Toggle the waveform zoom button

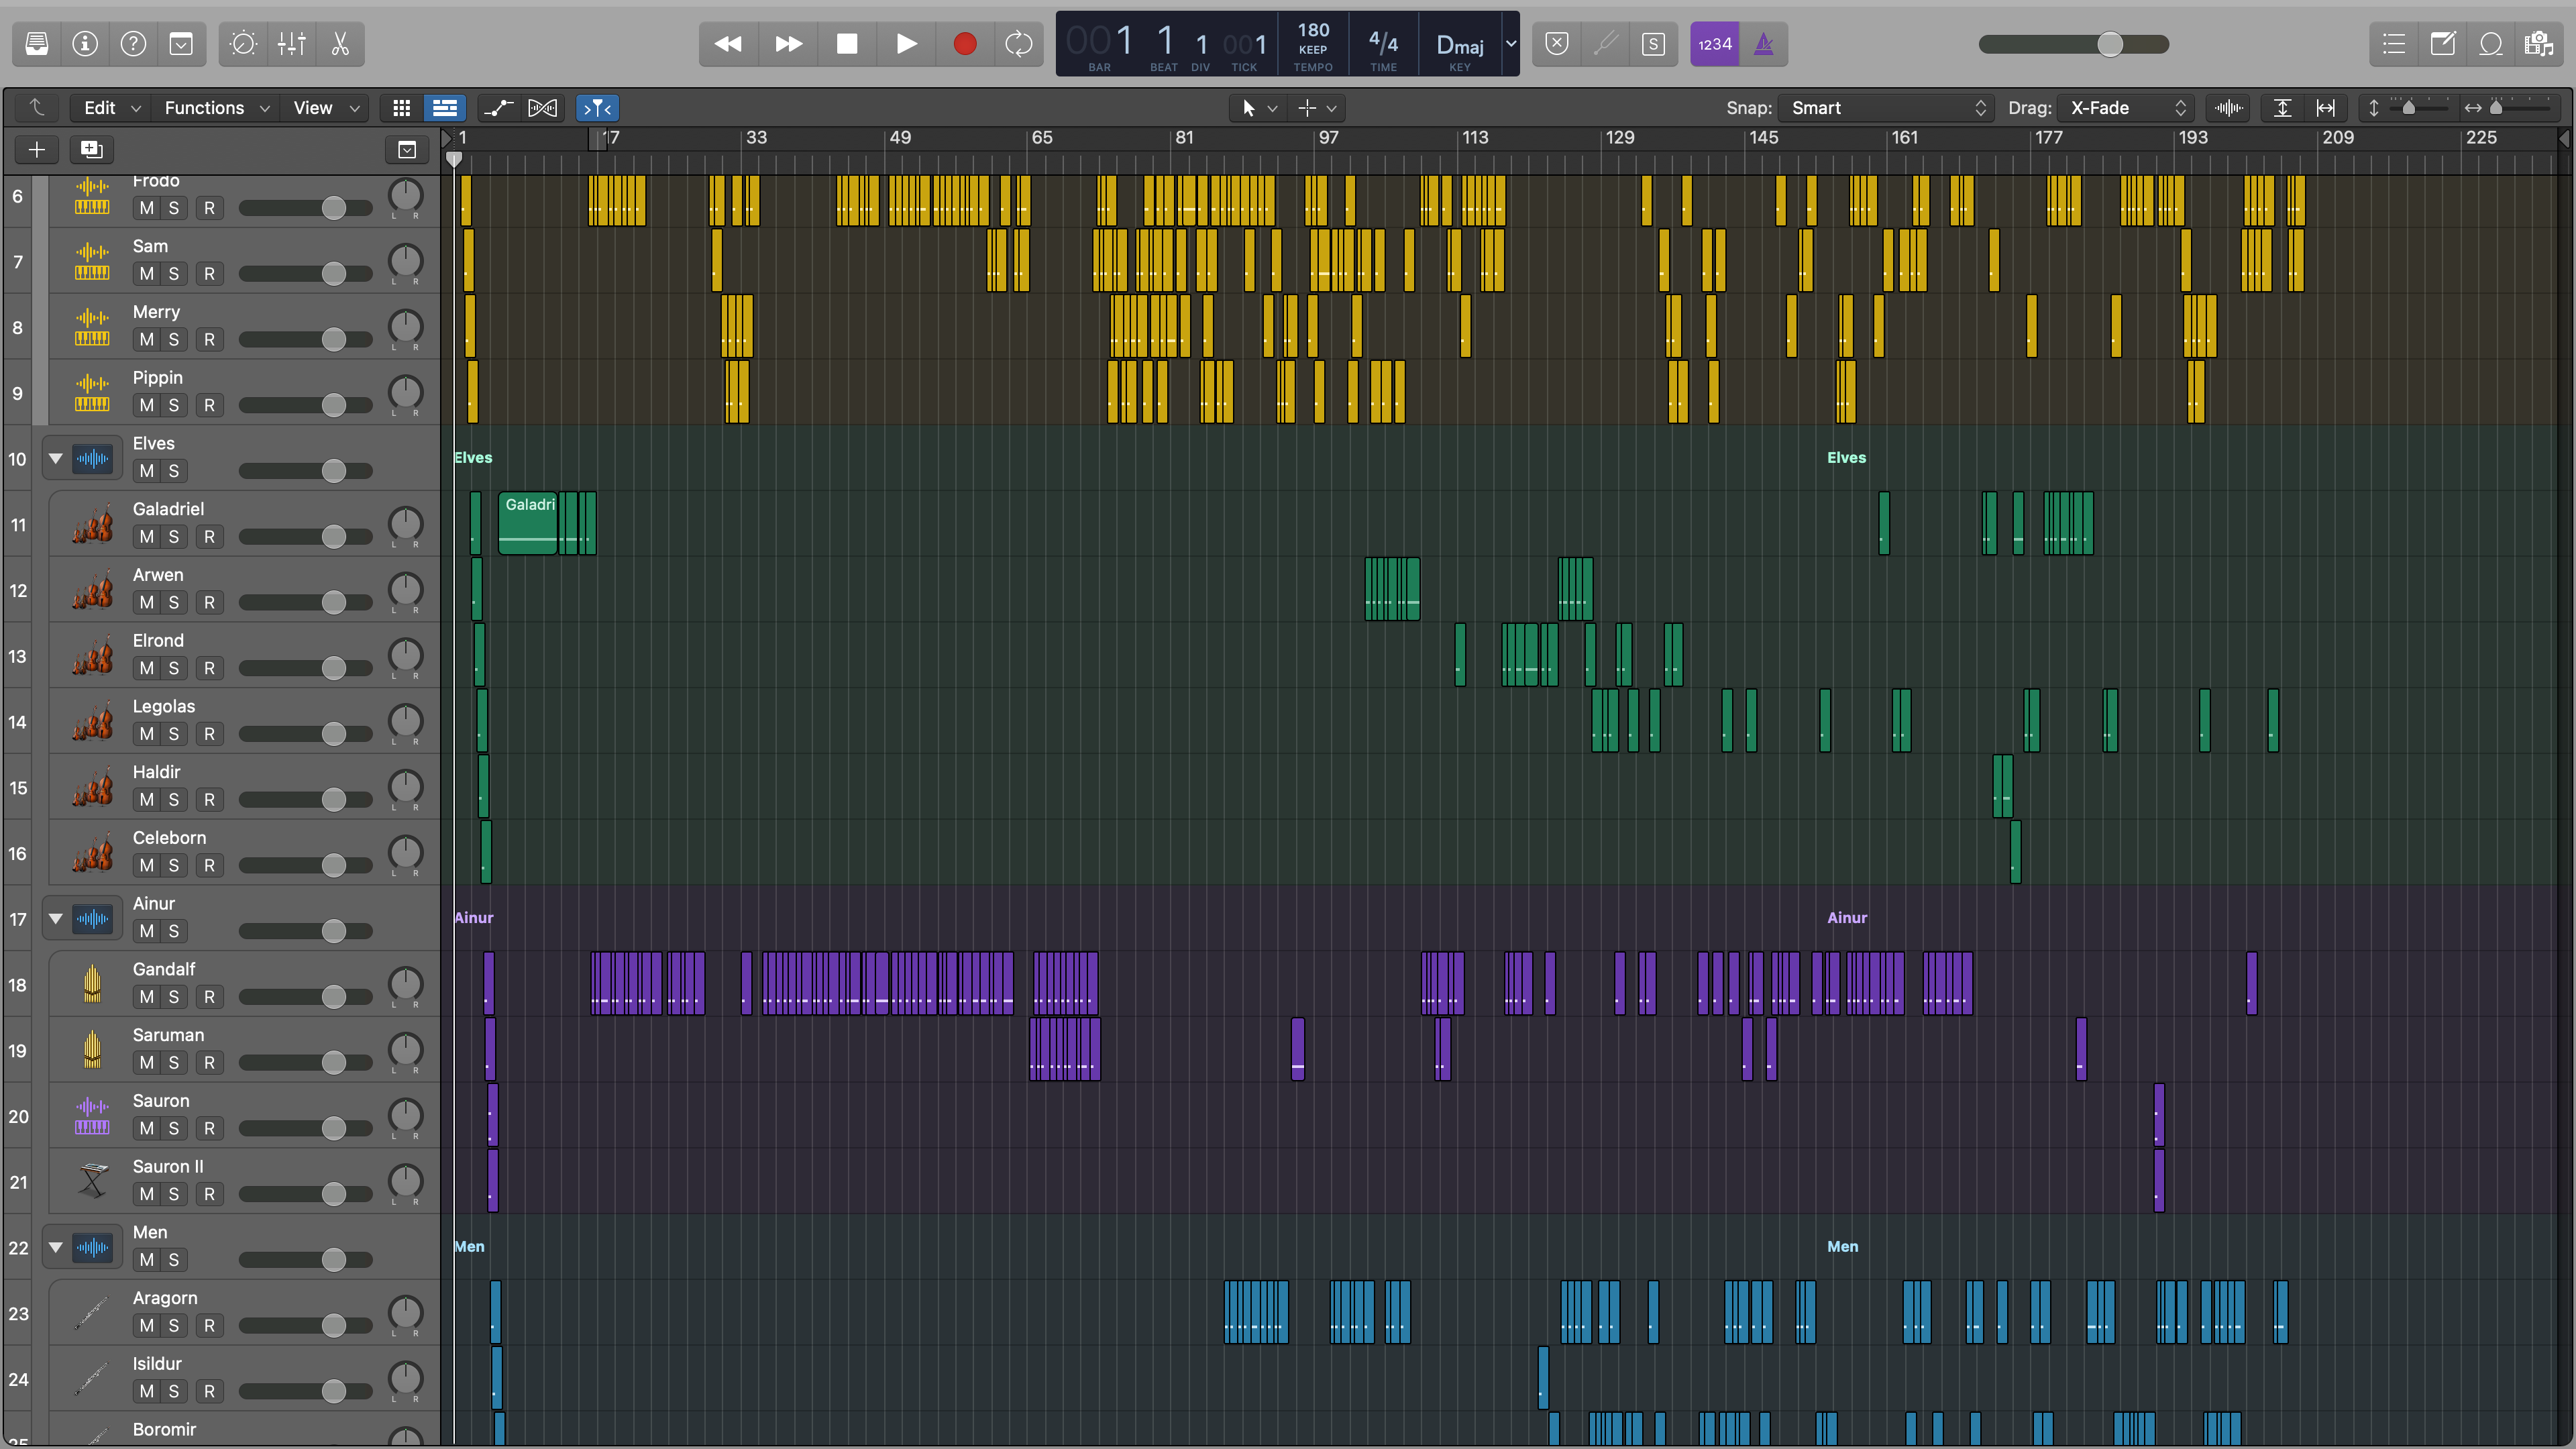click(2229, 108)
